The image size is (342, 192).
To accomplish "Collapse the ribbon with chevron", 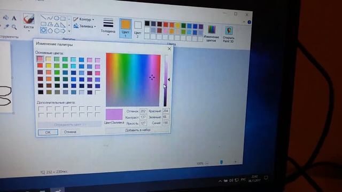I will pos(244,22).
